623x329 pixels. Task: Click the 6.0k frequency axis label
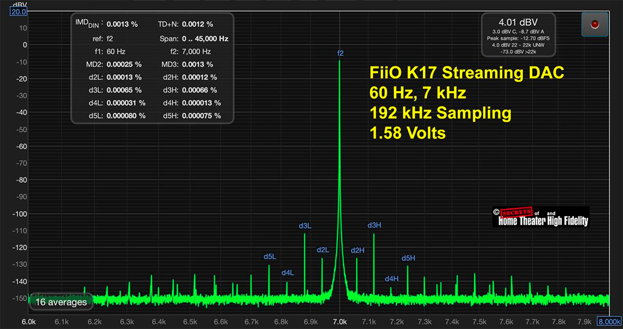pos(28,322)
